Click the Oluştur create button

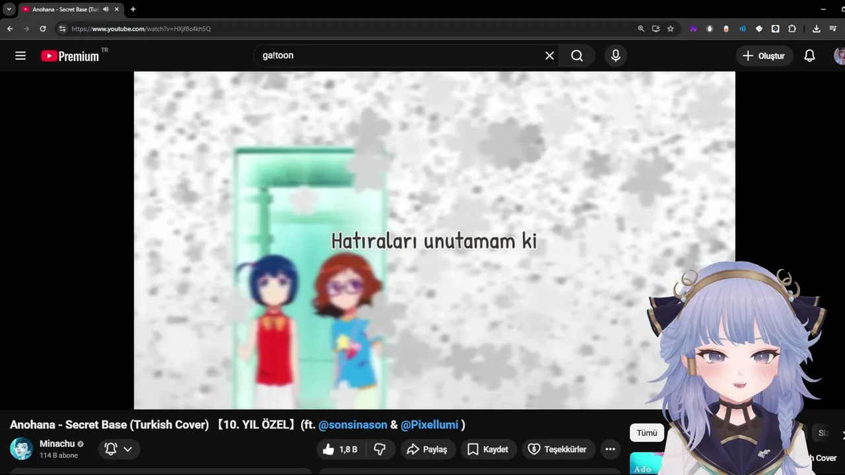click(764, 56)
